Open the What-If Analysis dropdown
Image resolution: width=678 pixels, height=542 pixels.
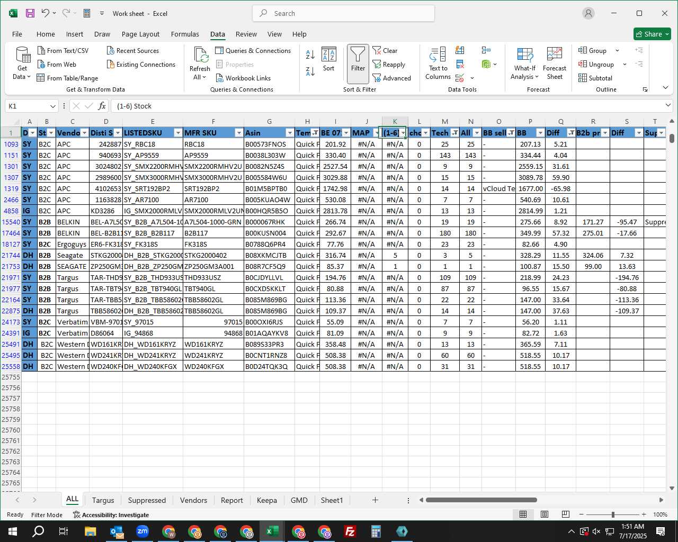point(524,64)
